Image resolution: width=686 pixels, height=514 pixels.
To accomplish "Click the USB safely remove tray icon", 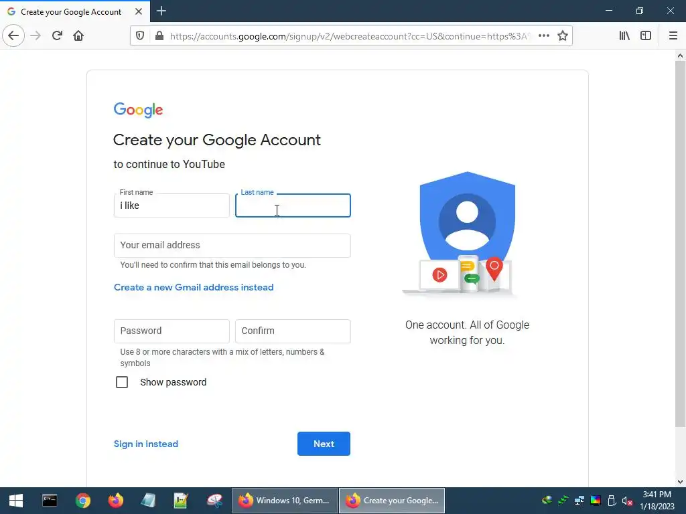I will pos(612,501).
